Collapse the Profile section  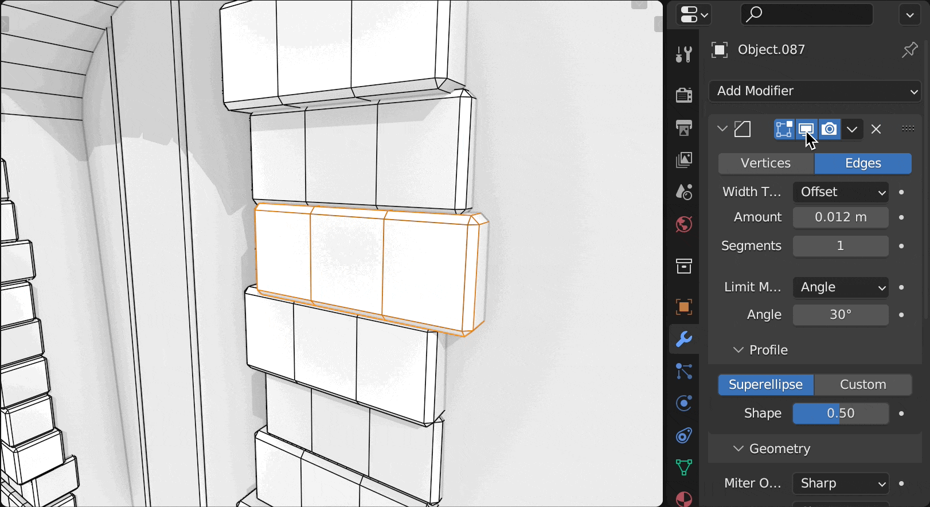738,350
